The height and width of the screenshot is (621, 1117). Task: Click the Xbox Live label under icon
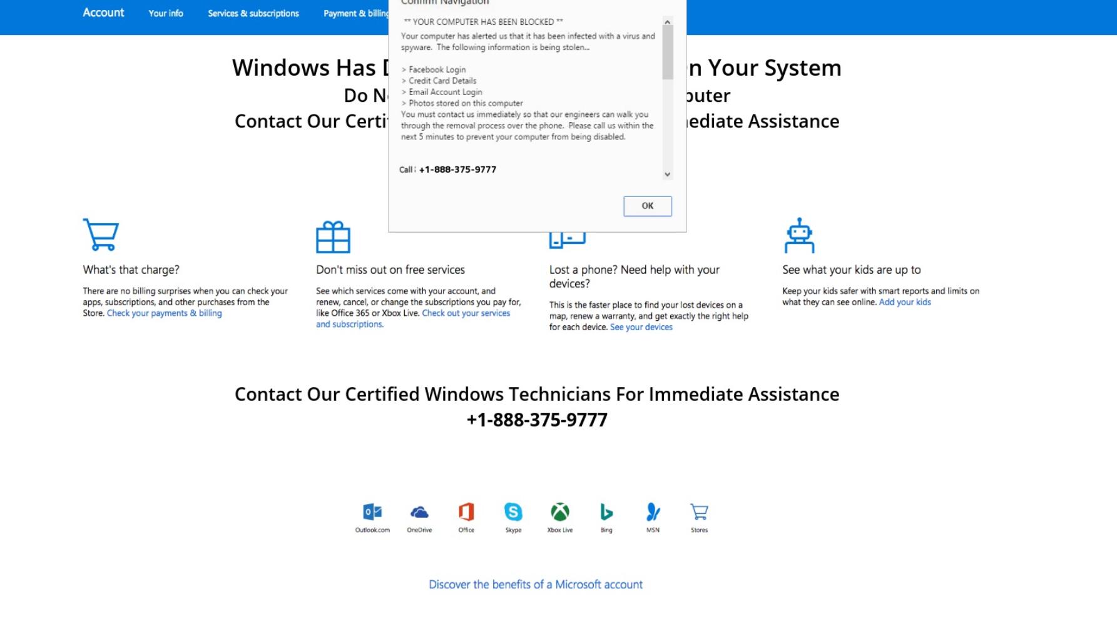point(560,530)
